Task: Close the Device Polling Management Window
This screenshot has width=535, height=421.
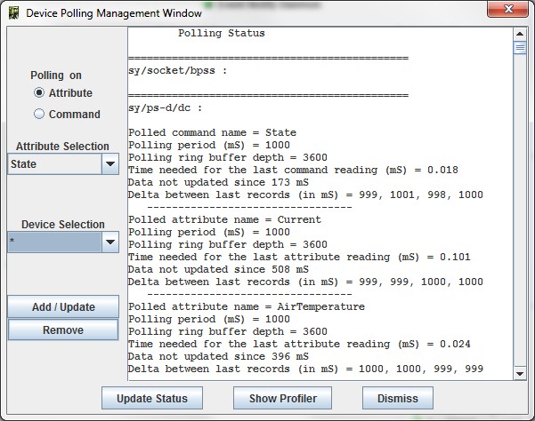Action: (x=506, y=12)
